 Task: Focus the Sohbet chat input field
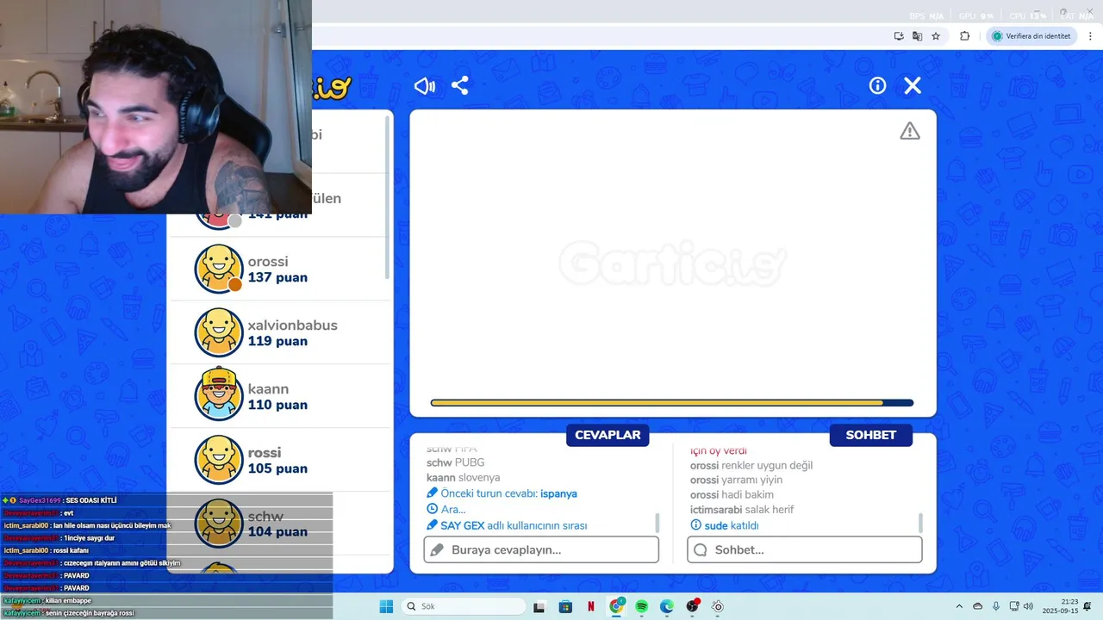[805, 549]
